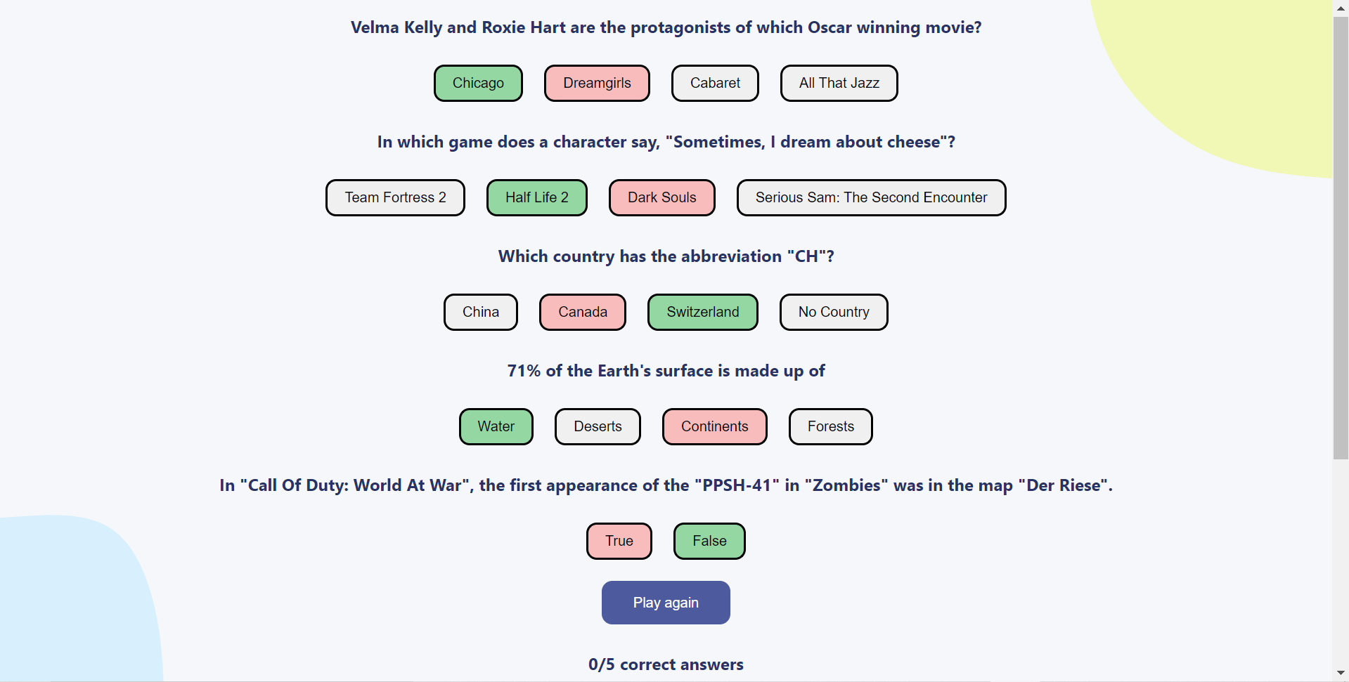Choose "China" for the abbreviation question
1349x682 pixels.
(480, 312)
